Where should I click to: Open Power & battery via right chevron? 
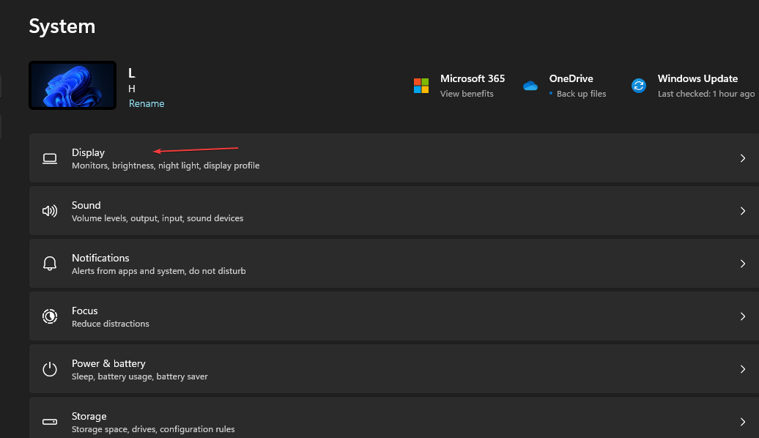click(742, 369)
